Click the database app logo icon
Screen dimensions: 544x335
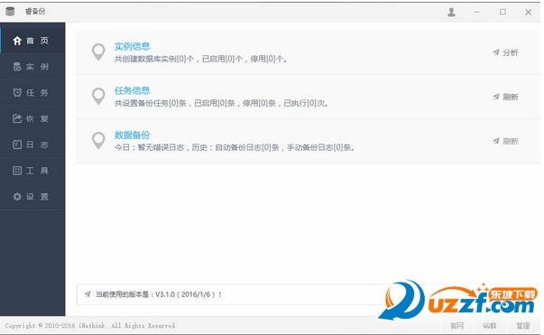pyautogui.click(x=10, y=11)
